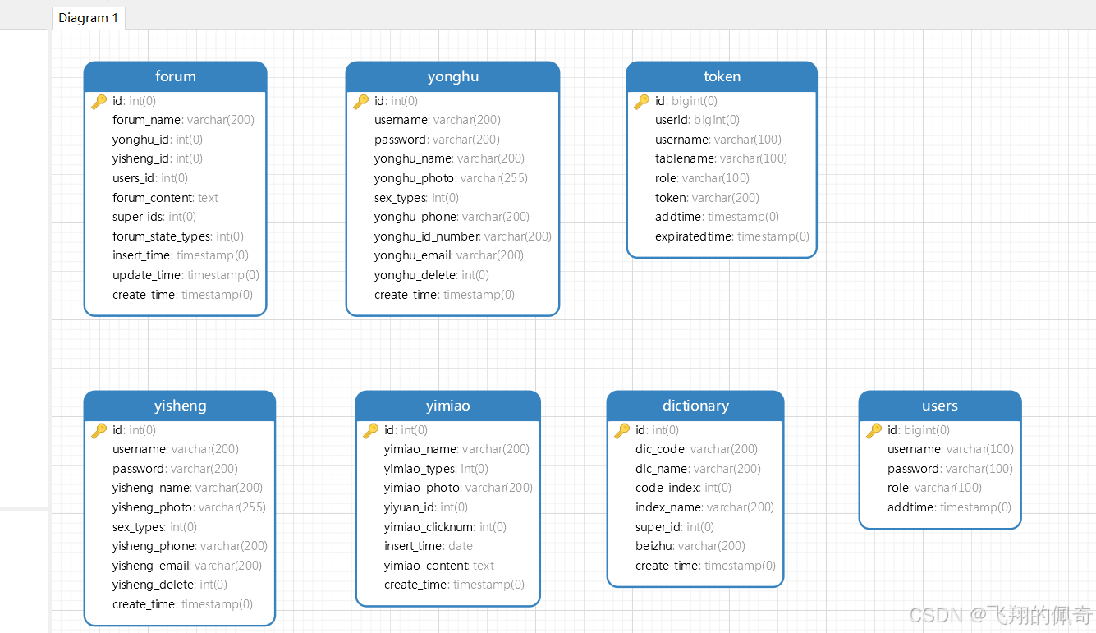Click yimiao_clicknum field

pyautogui.click(x=445, y=527)
